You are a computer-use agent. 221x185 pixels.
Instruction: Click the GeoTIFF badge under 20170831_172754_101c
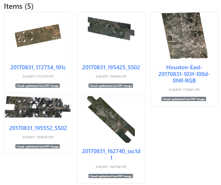(38, 86)
